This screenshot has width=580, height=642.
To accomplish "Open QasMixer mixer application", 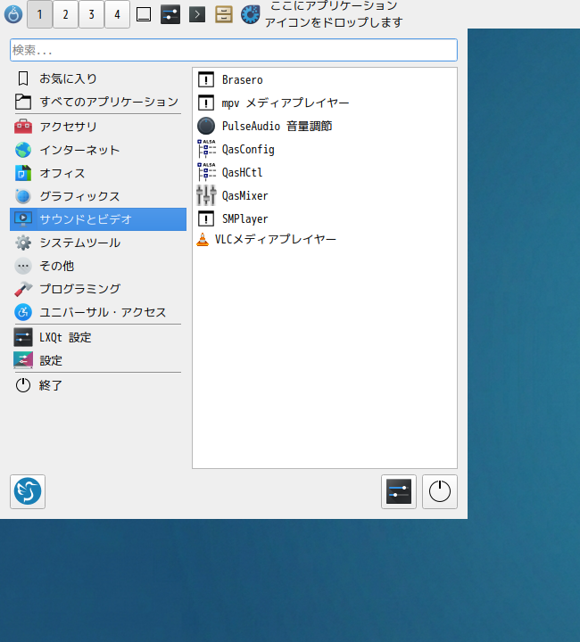I will (325, 195).
